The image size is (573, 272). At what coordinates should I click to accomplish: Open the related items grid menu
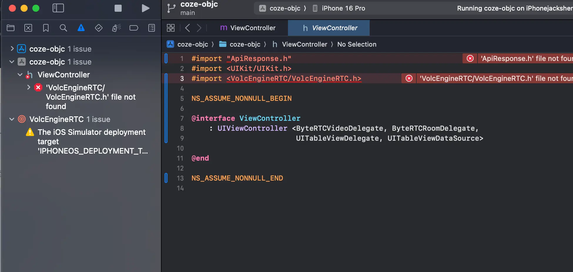(x=171, y=28)
